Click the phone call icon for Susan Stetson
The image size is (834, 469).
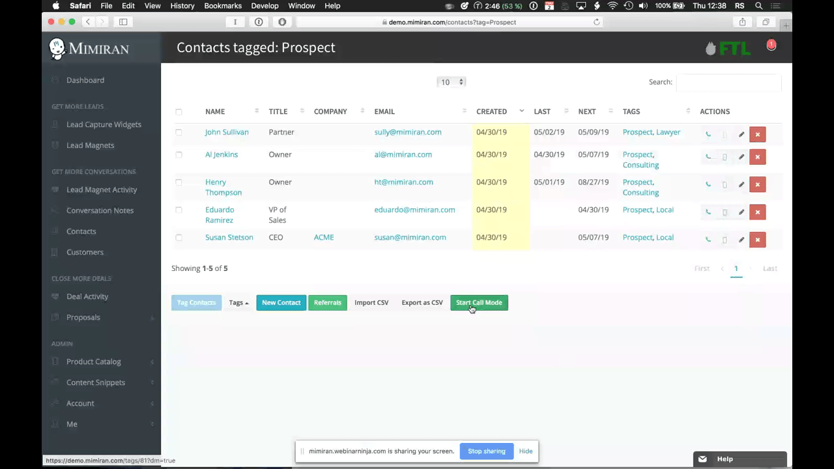(x=708, y=240)
